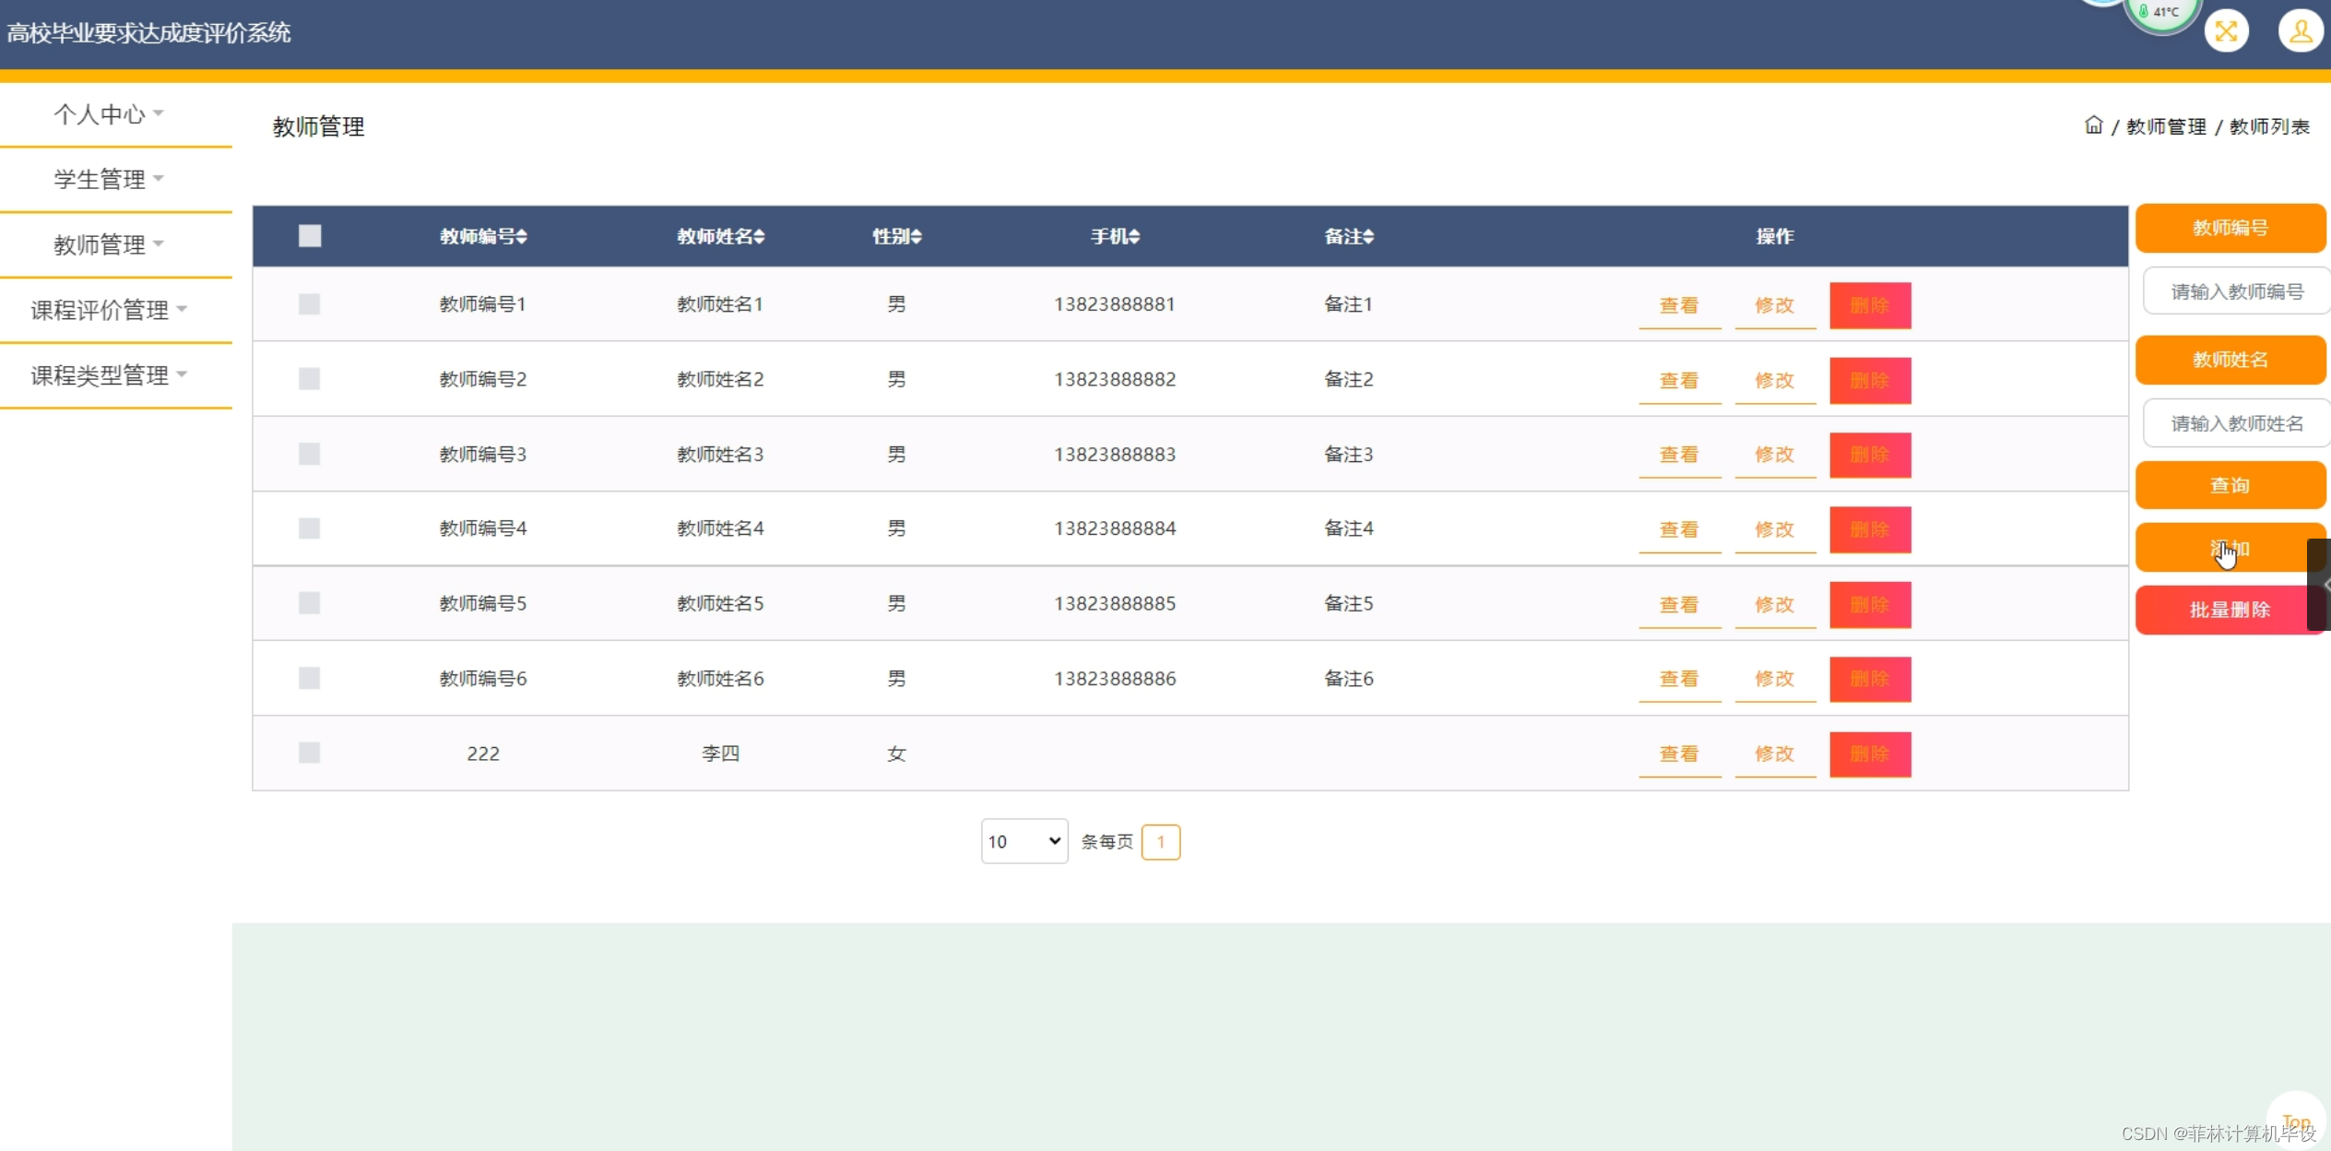Check the row for 教师编号1
Image resolution: width=2331 pixels, height=1151 pixels.
(310, 304)
